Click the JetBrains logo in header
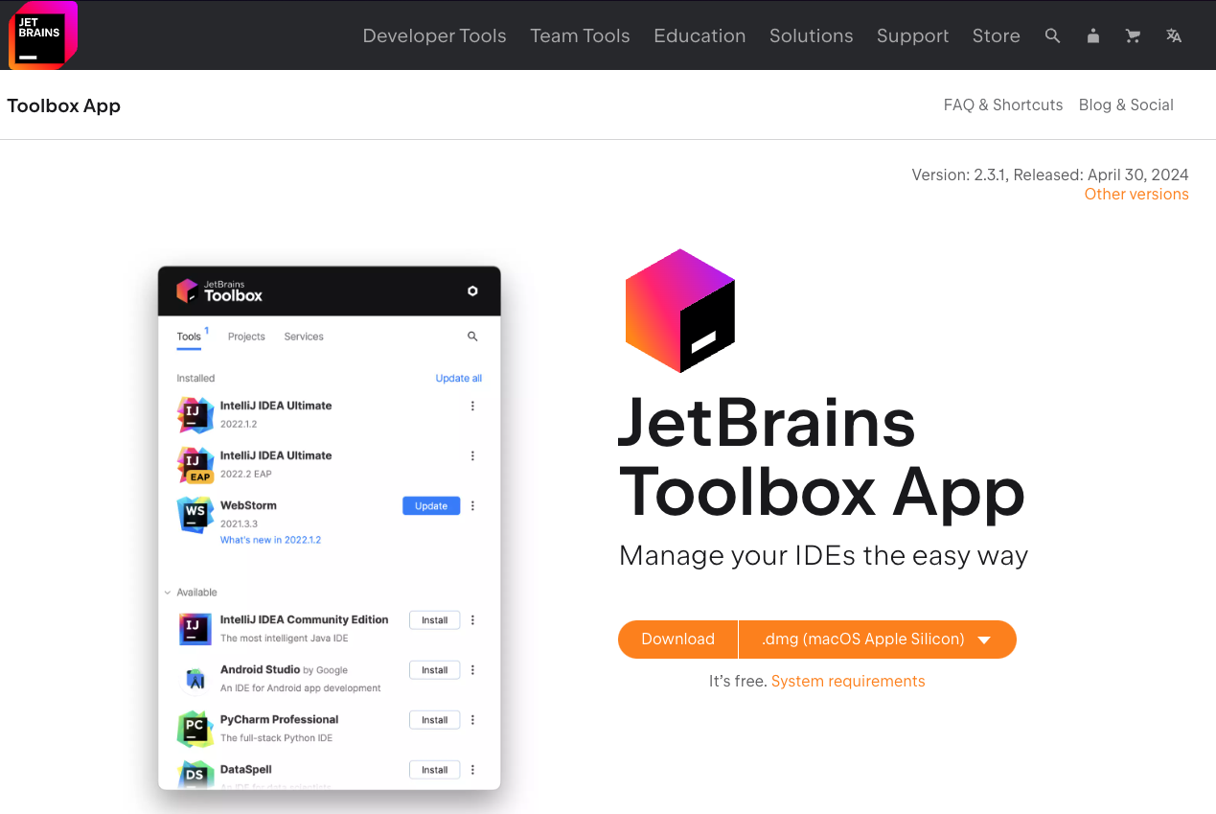This screenshot has height=814, width=1216. 42,35
